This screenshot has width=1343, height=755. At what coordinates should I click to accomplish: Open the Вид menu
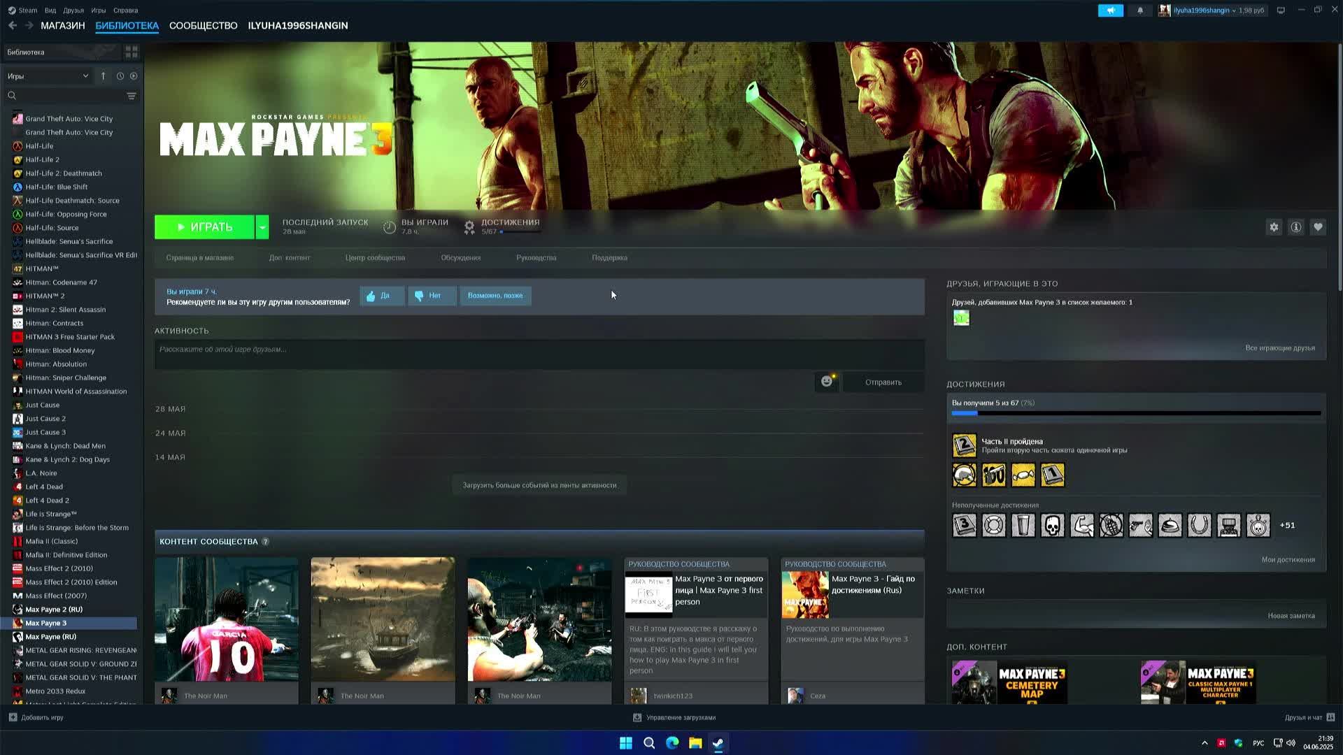pos(50,10)
